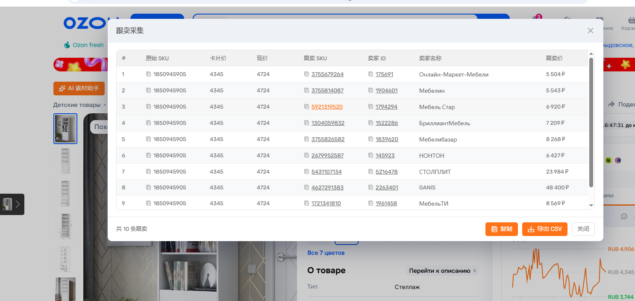635x301 pixels.
Task: Open 跟卖 SKU link 4627291383
Action: click(x=327, y=188)
